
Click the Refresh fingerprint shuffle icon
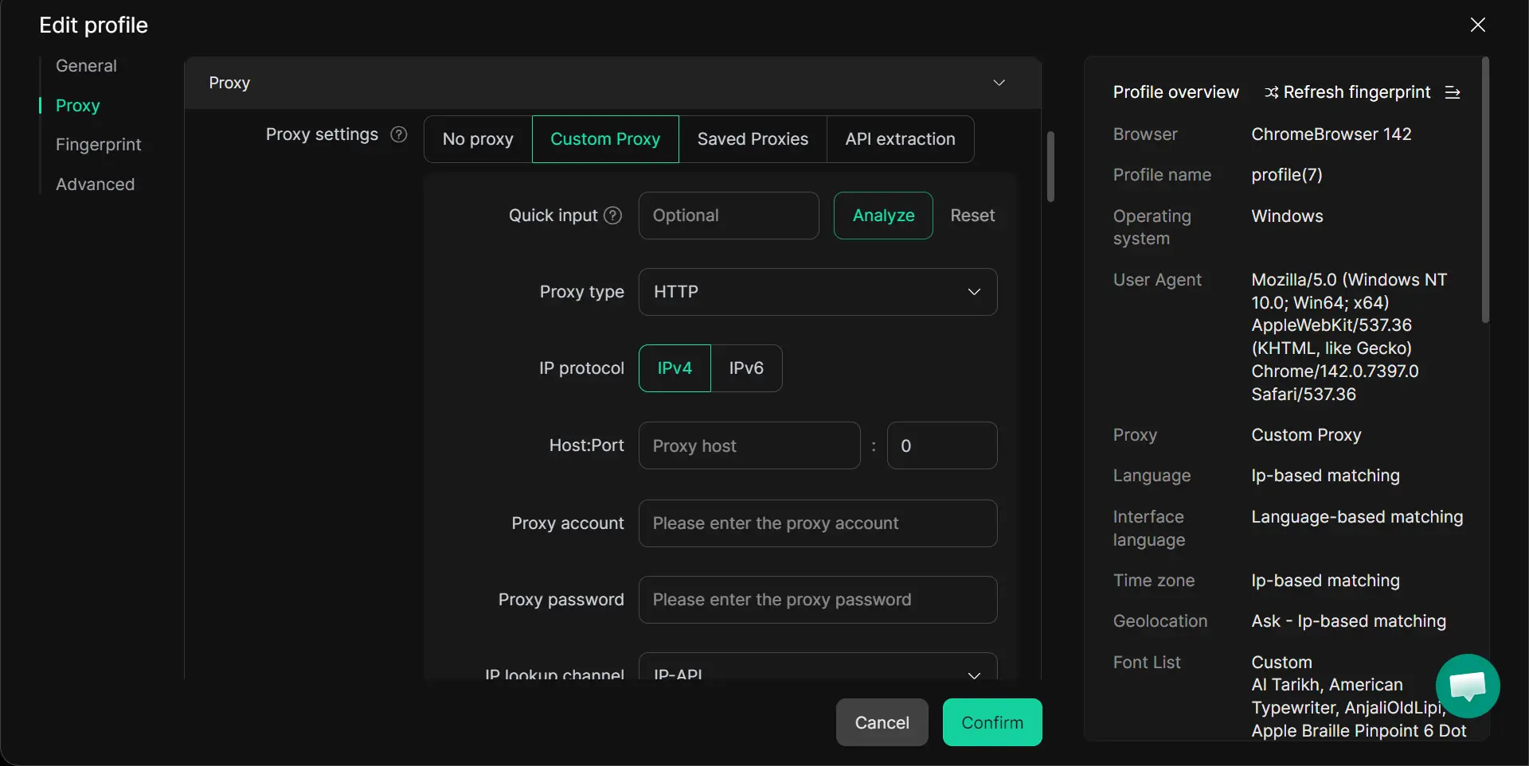[x=1272, y=92]
